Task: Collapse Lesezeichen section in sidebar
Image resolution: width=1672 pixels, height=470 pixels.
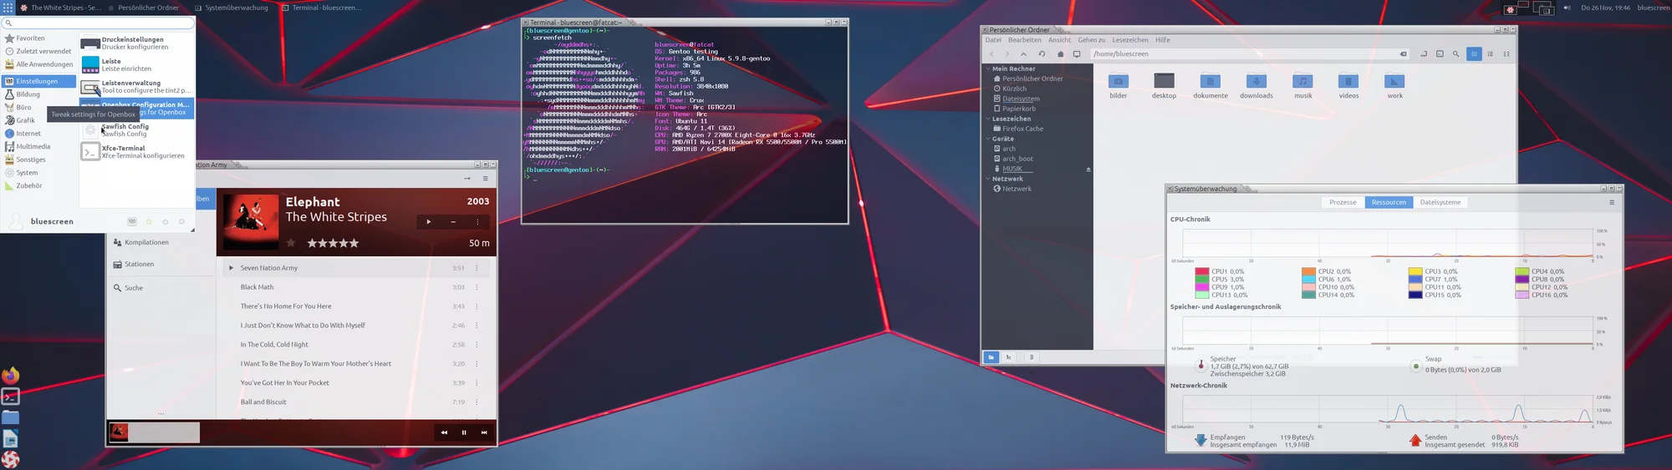Action: 987,119
